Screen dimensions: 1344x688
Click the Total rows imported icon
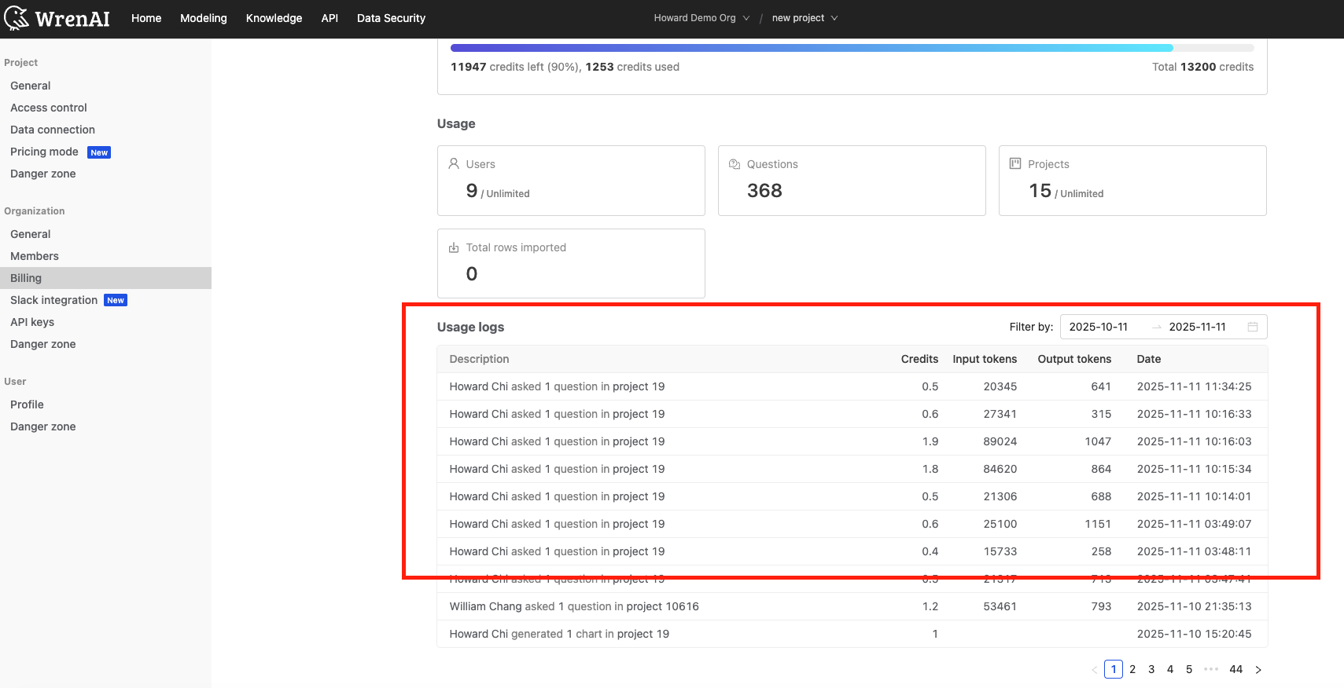[454, 247]
